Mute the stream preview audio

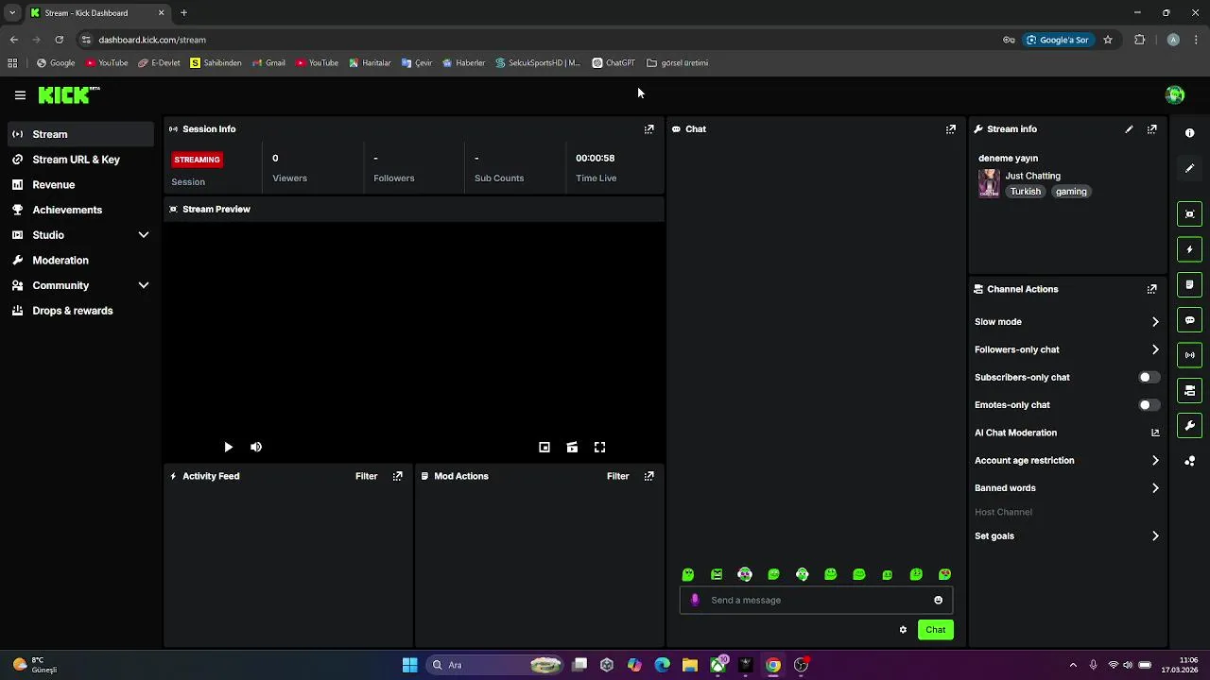(x=256, y=448)
